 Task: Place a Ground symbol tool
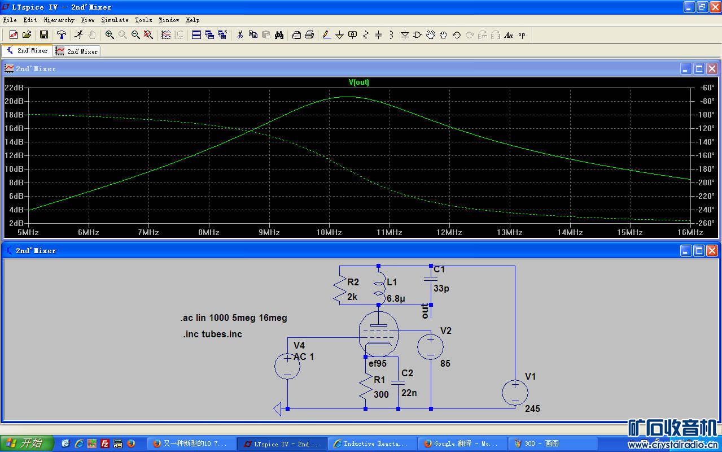click(x=340, y=35)
